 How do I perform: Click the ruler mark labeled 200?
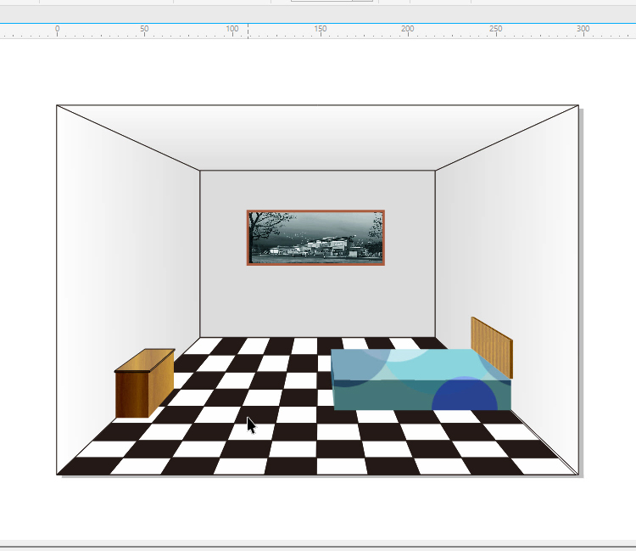tap(408, 29)
